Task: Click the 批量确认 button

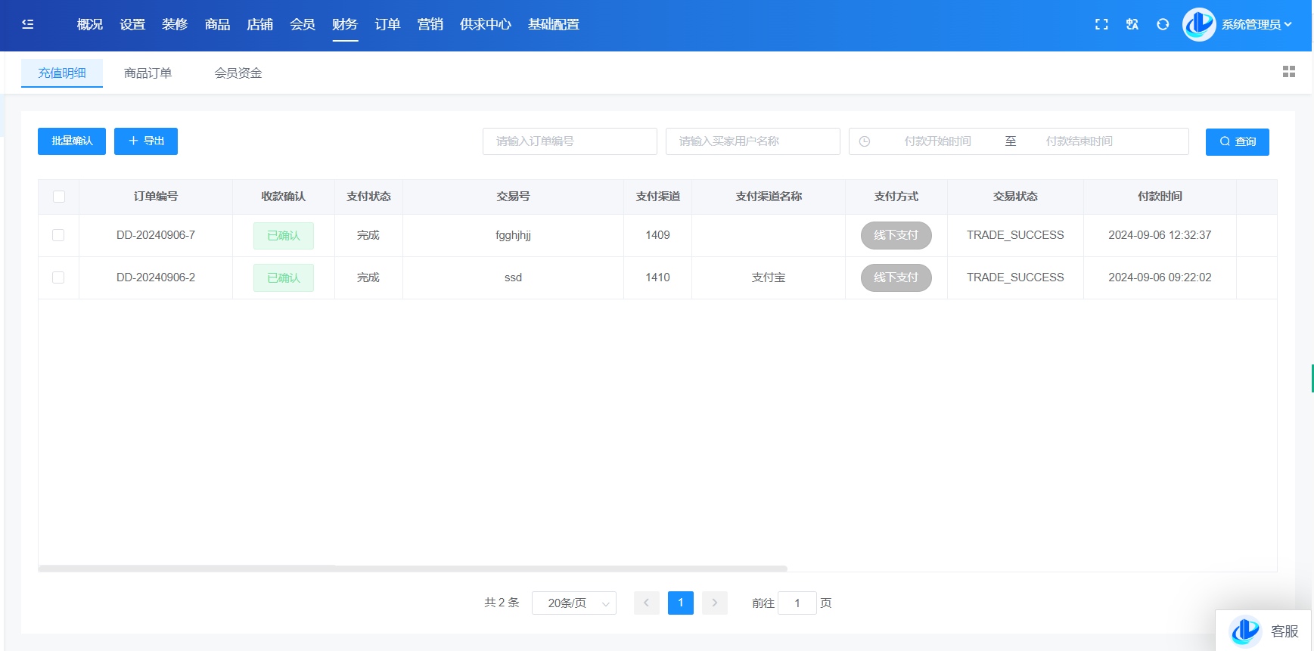Action: click(x=72, y=141)
